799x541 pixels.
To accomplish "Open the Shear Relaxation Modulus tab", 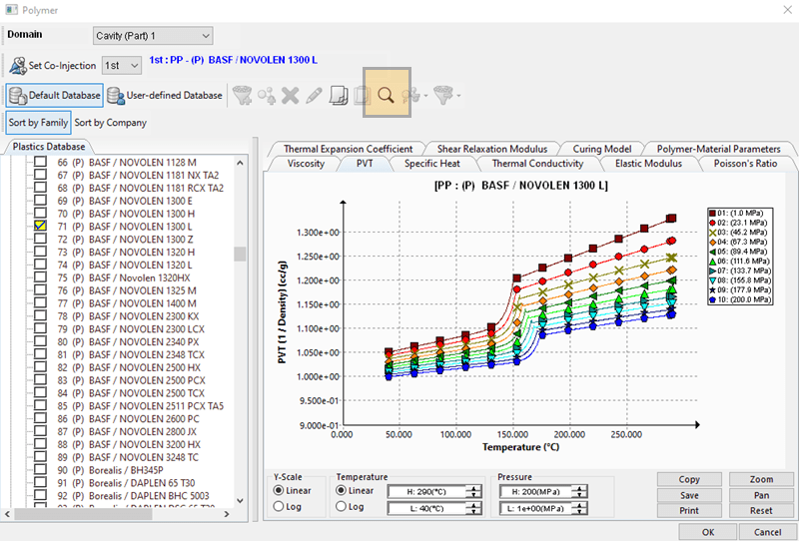I will [x=492, y=149].
